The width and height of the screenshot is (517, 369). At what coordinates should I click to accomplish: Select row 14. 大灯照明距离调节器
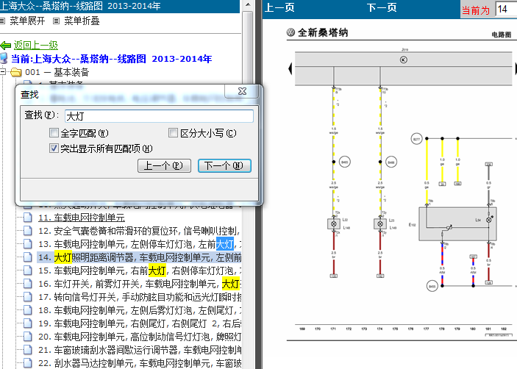[x=139, y=257]
